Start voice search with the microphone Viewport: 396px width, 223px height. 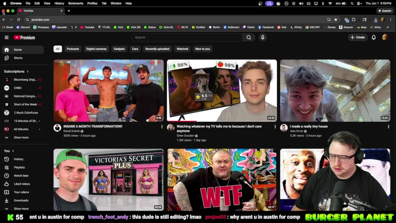click(x=263, y=37)
